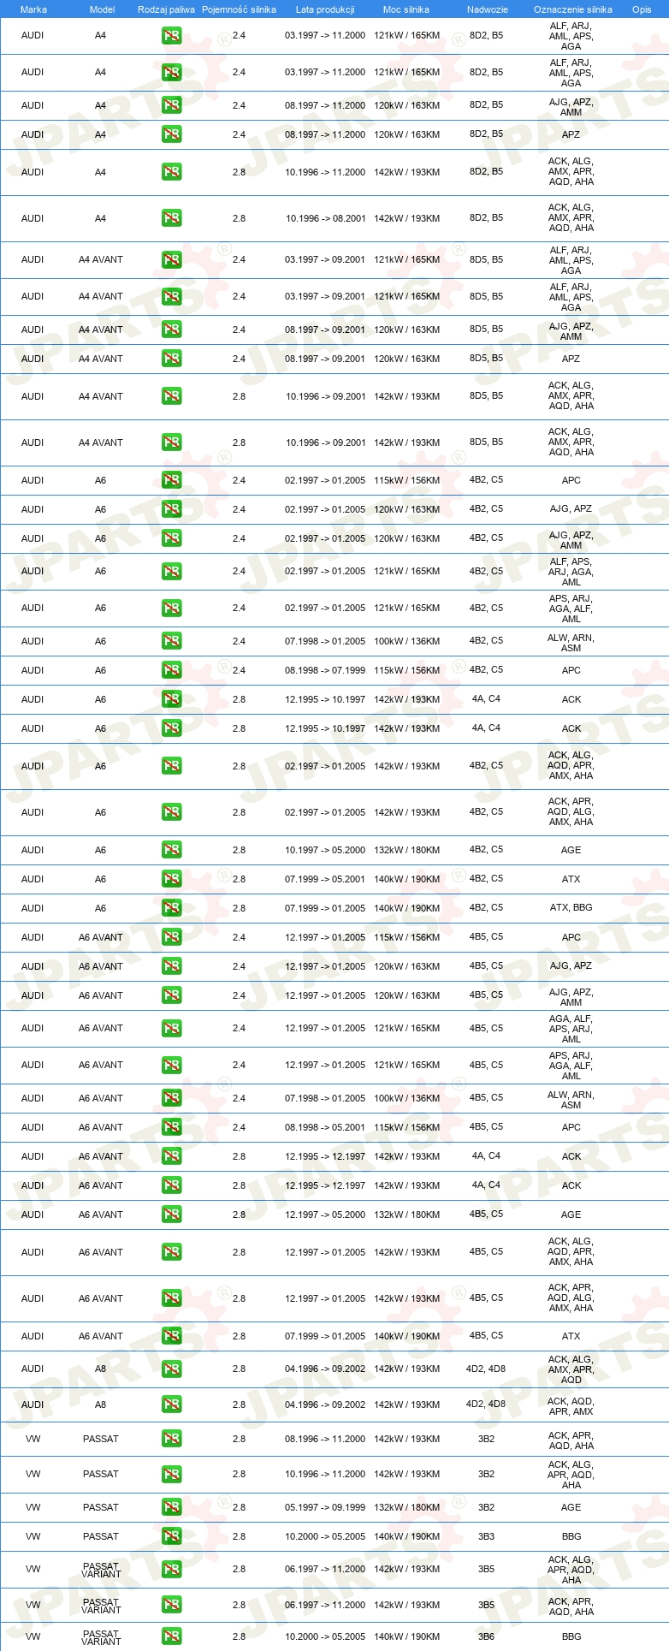Click the Nadwozie column header

[x=487, y=9]
